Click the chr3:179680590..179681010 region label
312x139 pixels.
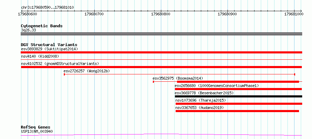[x=47, y=8]
